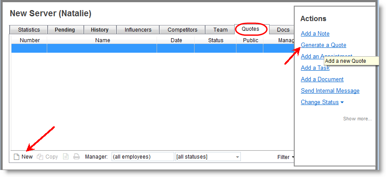Sort quotes by the Date column header
The width and height of the screenshot is (386, 177).
tap(176, 40)
